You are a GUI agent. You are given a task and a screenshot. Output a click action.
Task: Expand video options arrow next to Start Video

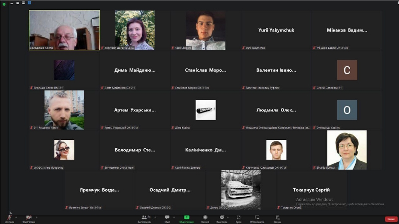pos(36,218)
